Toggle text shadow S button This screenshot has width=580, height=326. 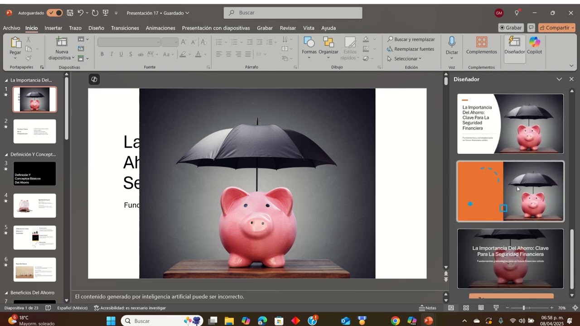point(130,54)
